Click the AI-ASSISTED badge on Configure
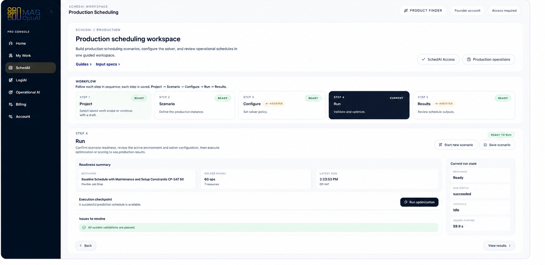Viewport: 545px width, 265px height. pyautogui.click(x=274, y=104)
